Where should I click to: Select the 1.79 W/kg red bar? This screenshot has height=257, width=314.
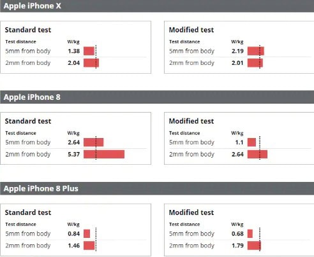click(254, 246)
